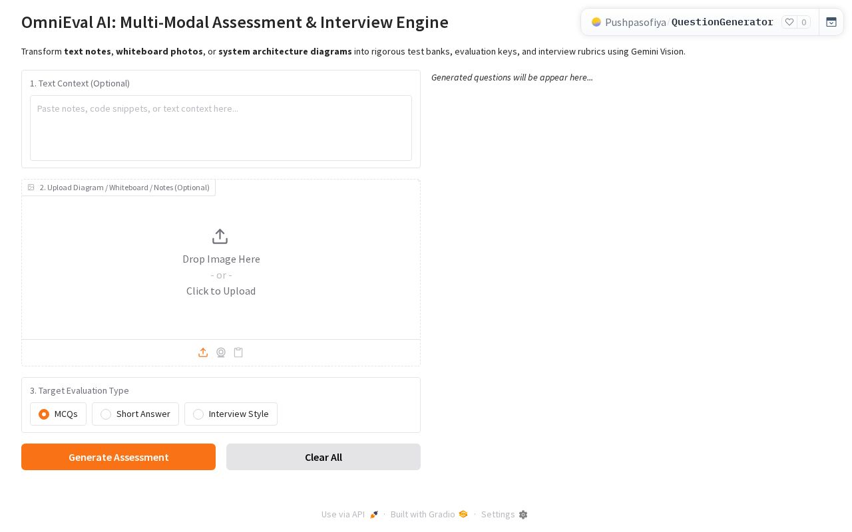This screenshot has height=532, width=852.
Task: Focus the Text Context input box
Action: coord(221,128)
